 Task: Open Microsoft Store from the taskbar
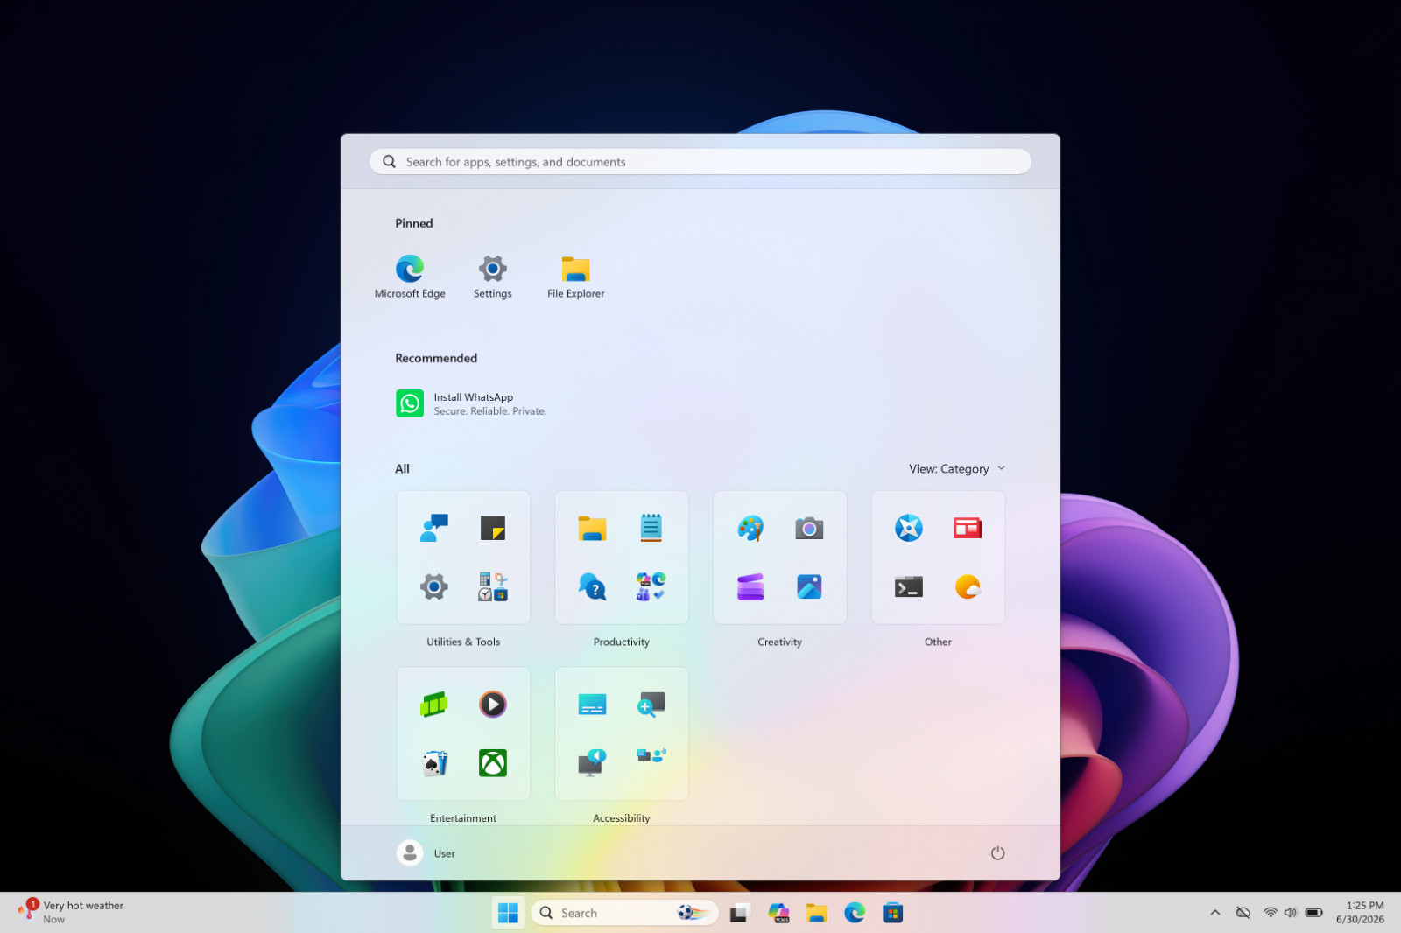click(892, 913)
